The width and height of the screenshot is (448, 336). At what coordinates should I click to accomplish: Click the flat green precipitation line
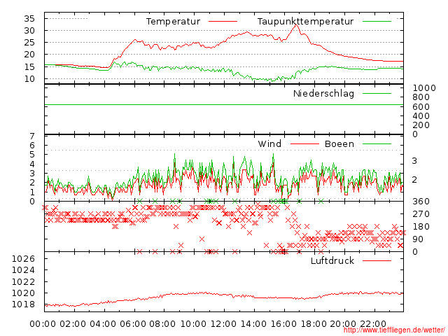pyautogui.click(x=224, y=105)
